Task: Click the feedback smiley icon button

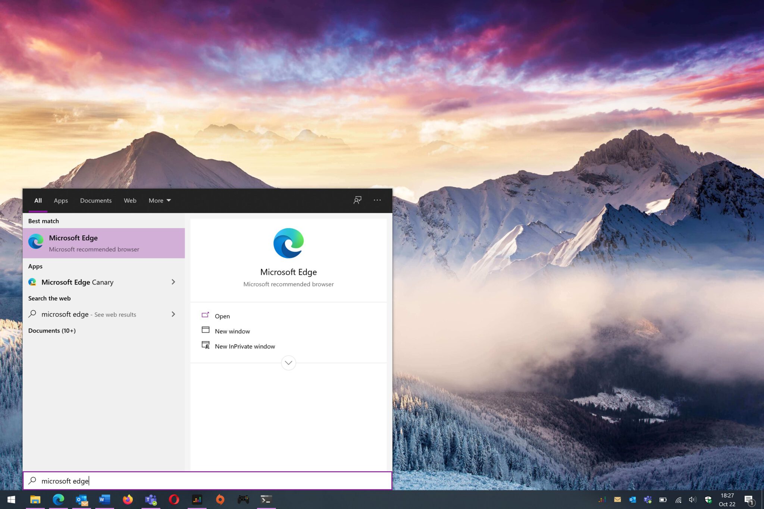Action: (x=357, y=200)
